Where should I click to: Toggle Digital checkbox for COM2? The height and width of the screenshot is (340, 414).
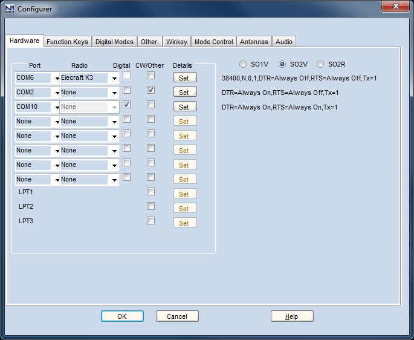127,90
